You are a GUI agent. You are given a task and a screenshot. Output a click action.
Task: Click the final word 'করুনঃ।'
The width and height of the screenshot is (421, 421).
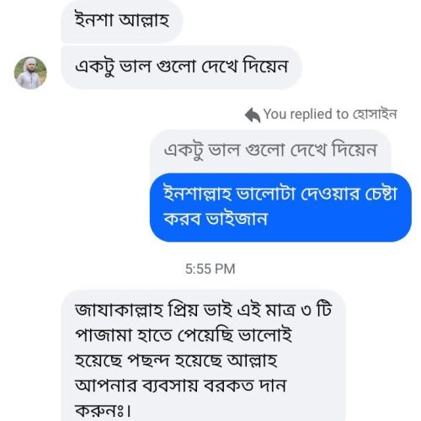[x=103, y=411]
